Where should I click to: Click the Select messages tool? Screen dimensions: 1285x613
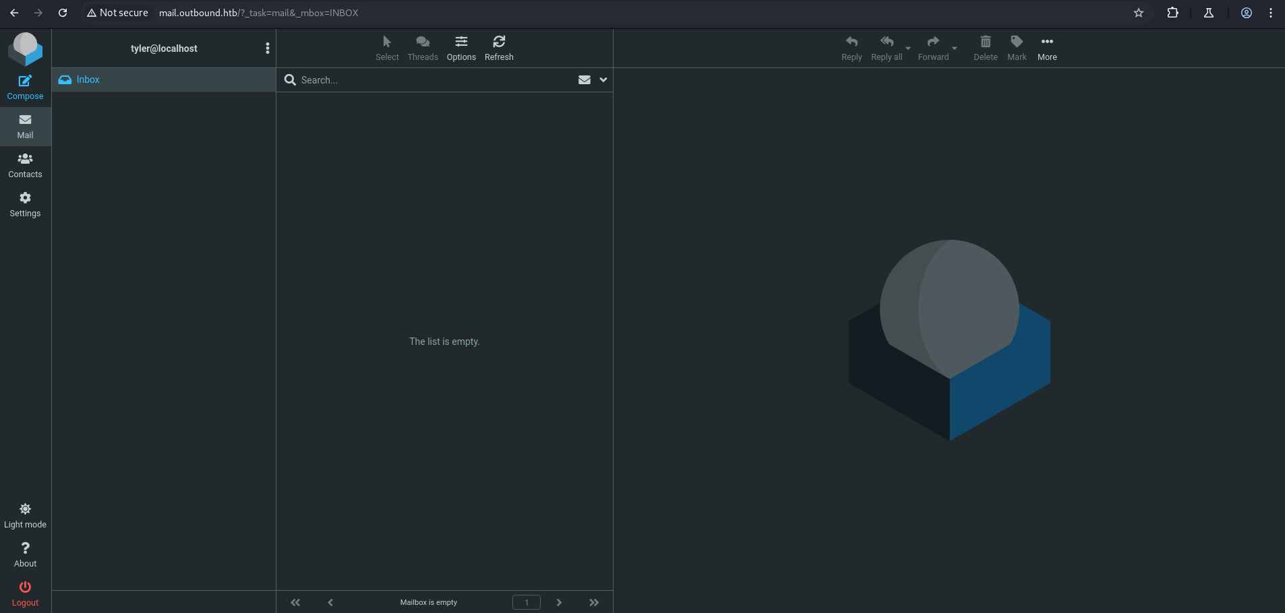387,49
